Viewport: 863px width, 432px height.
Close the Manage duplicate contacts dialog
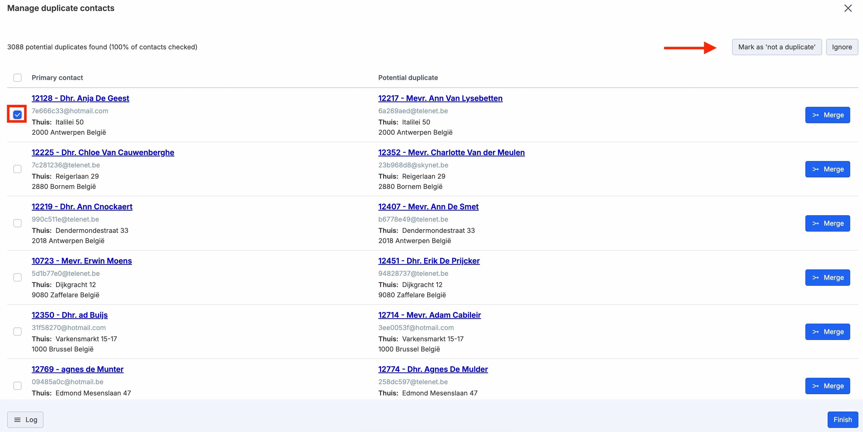click(x=848, y=8)
